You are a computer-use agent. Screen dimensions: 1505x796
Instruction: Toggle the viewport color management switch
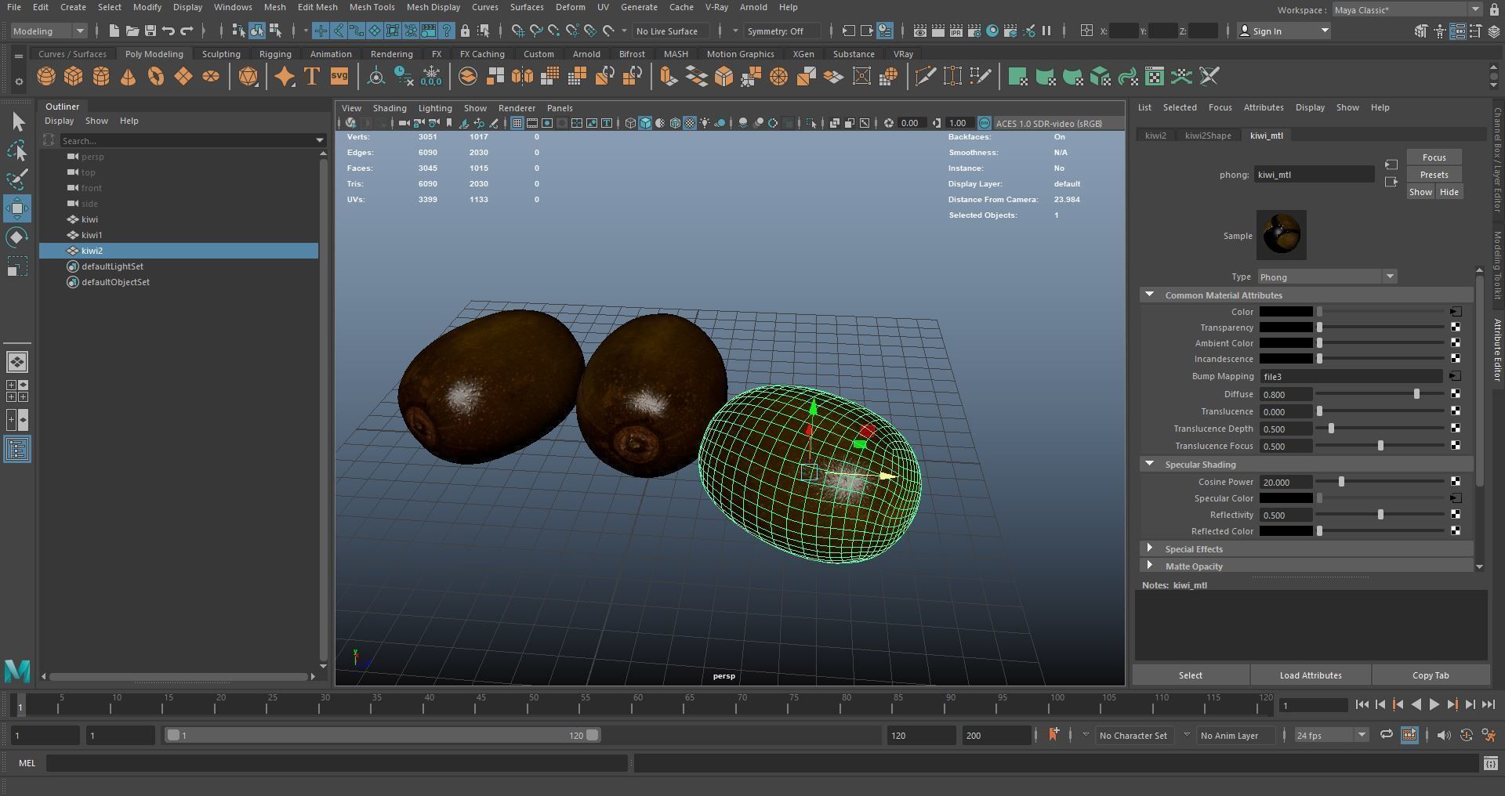click(x=985, y=123)
